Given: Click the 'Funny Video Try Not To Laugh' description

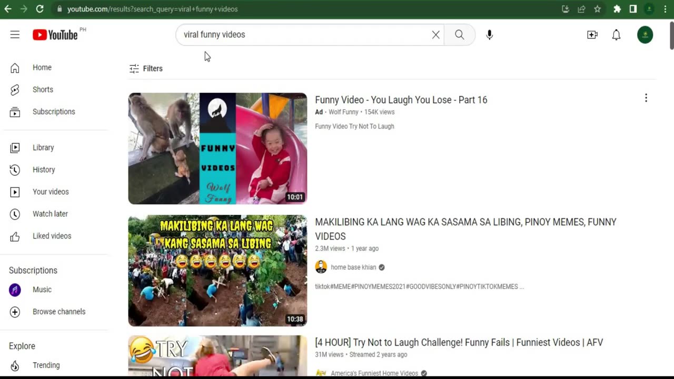Looking at the screenshot, I should 354,126.
